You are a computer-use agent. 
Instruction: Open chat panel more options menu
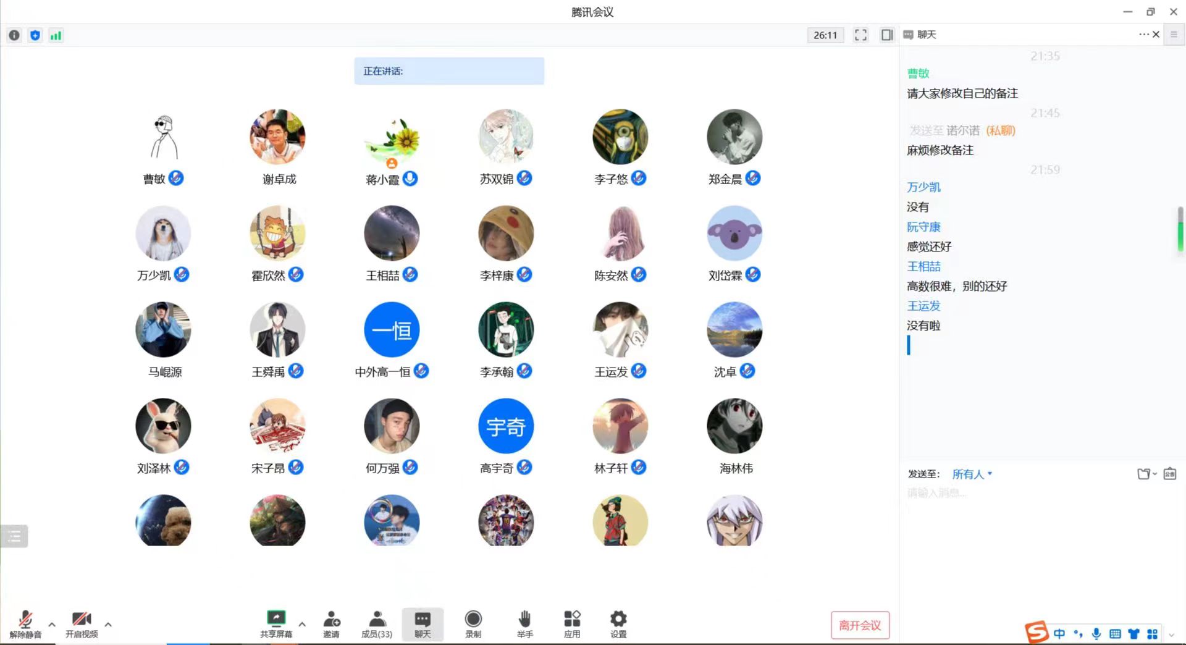1143,35
